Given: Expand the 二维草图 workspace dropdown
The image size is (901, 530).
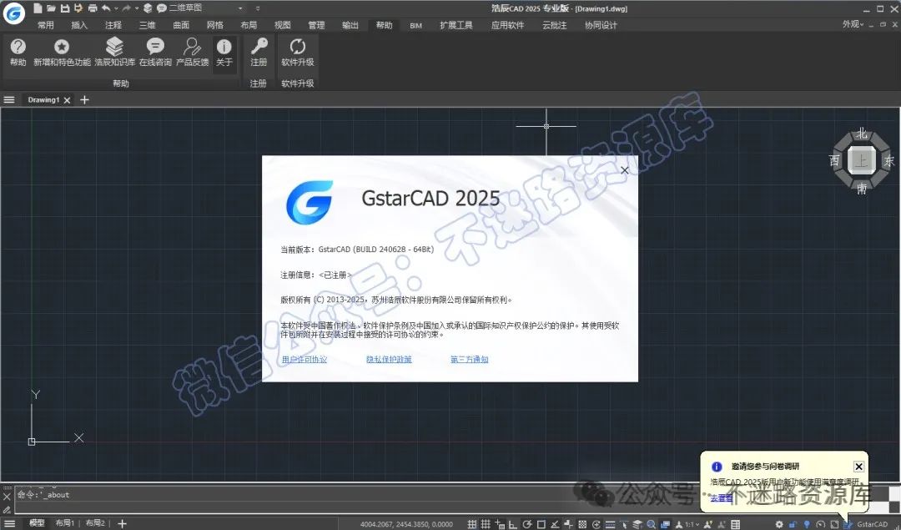Looking at the screenshot, I should [x=240, y=8].
